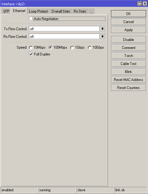Viewport: 148px width, 194px height.
Task: Show more tabs via the ellipsis tab
Action: pyautogui.click(x=91, y=11)
